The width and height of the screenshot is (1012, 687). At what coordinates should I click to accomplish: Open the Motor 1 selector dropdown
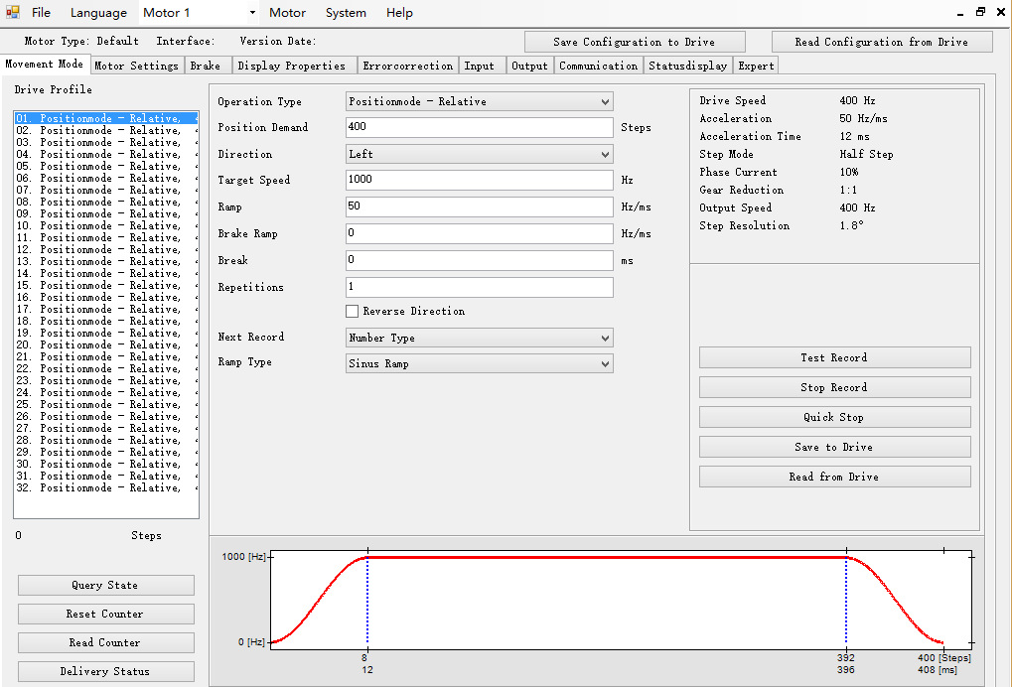(198, 13)
